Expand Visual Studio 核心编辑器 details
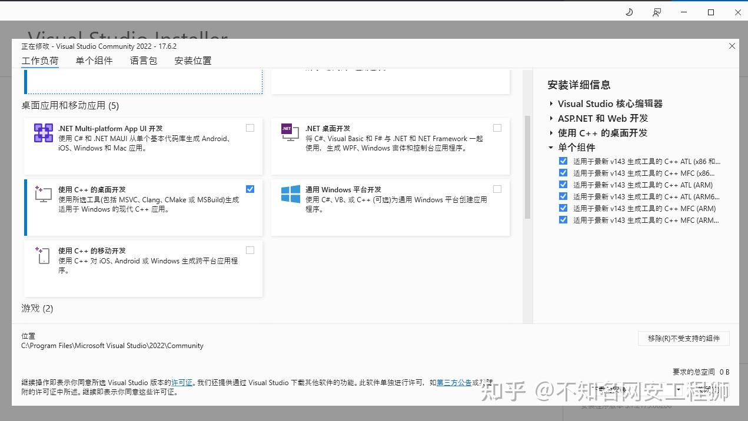The height and width of the screenshot is (421, 748). [551, 103]
